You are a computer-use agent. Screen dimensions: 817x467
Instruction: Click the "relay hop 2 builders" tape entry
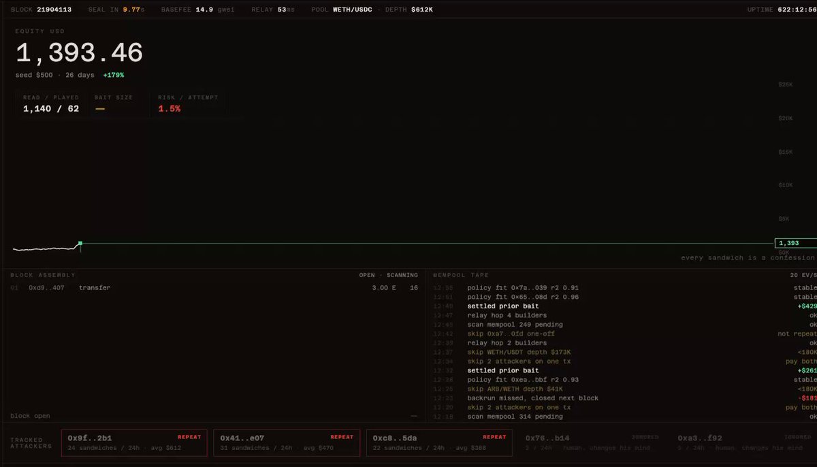[x=624, y=343]
